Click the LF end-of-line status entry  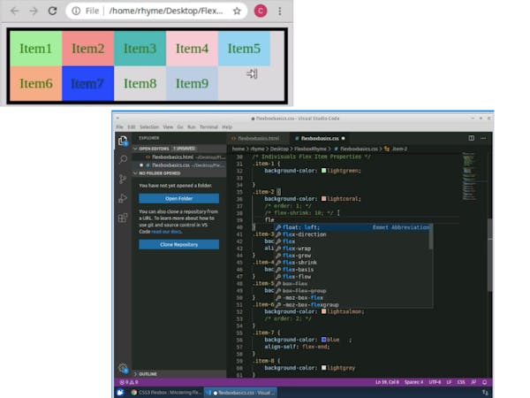point(449,382)
